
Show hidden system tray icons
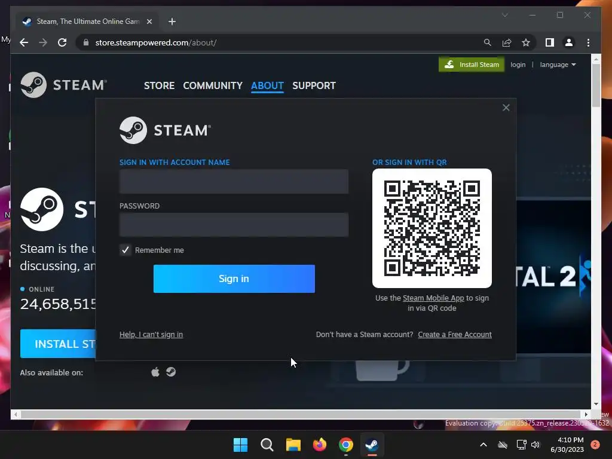click(x=483, y=445)
